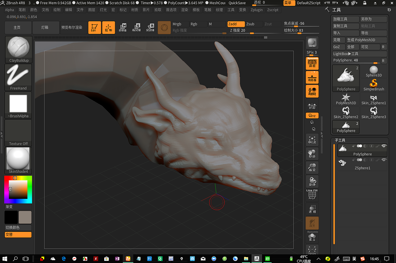Select the Scale (缩放) tool on the right shelf

[312, 167]
